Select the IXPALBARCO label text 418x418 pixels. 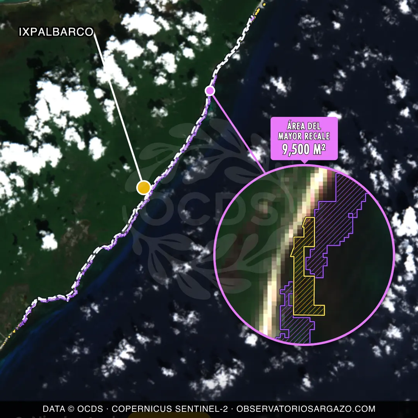coord(56,32)
